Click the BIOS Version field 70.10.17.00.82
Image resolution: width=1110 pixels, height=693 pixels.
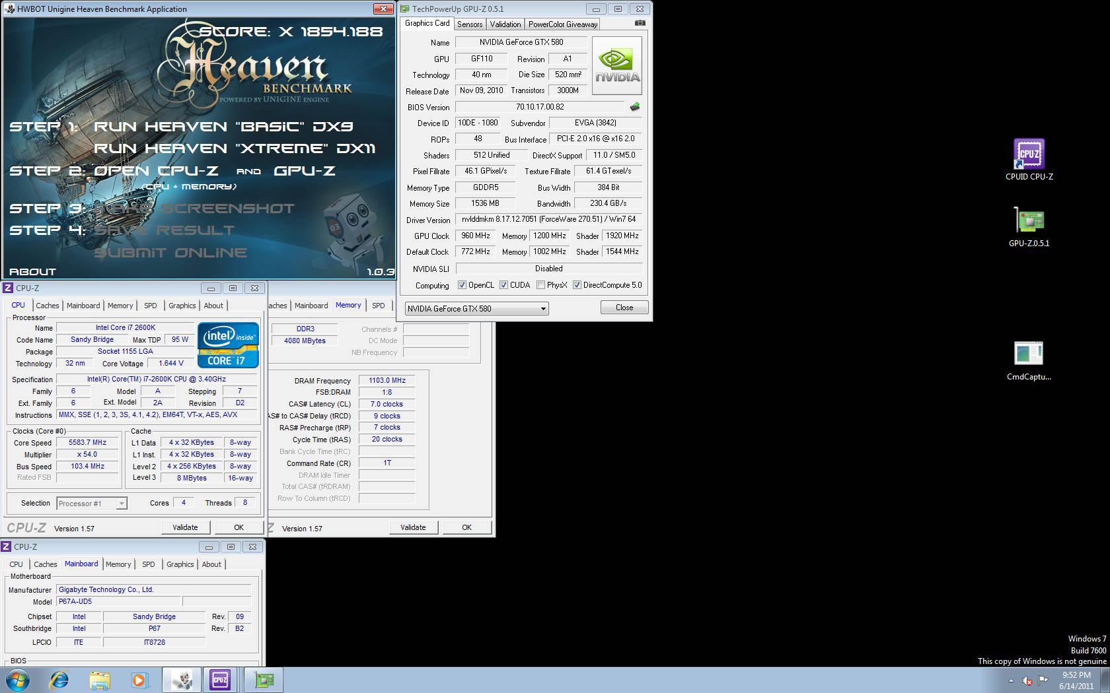[x=540, y=107]
